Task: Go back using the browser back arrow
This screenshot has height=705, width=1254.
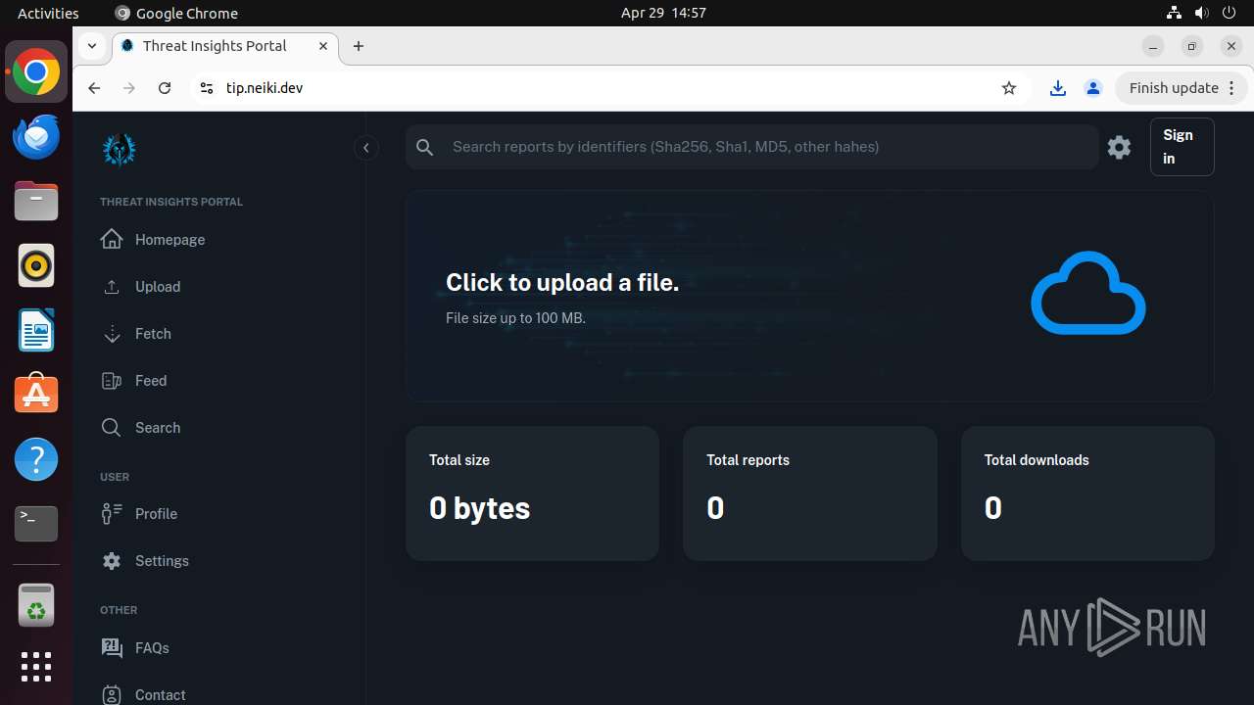Action: (x=94, y=88)
